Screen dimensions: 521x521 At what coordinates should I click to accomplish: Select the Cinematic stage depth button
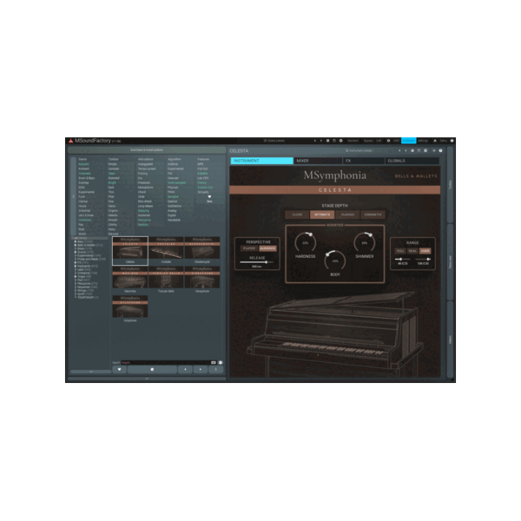tap(373, 214)
